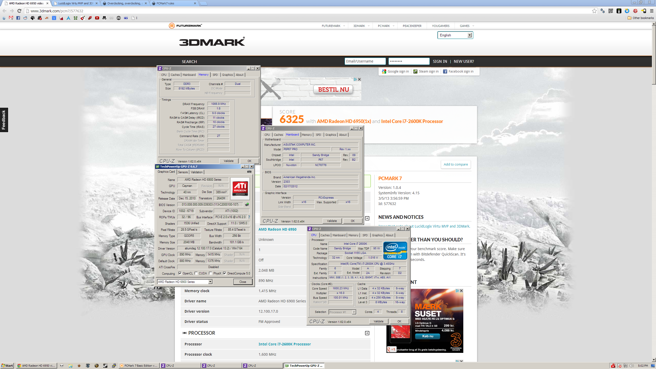
Task: Toggle the CUDA checkbox in GPU-Z
Action: (x=196, y=273)
